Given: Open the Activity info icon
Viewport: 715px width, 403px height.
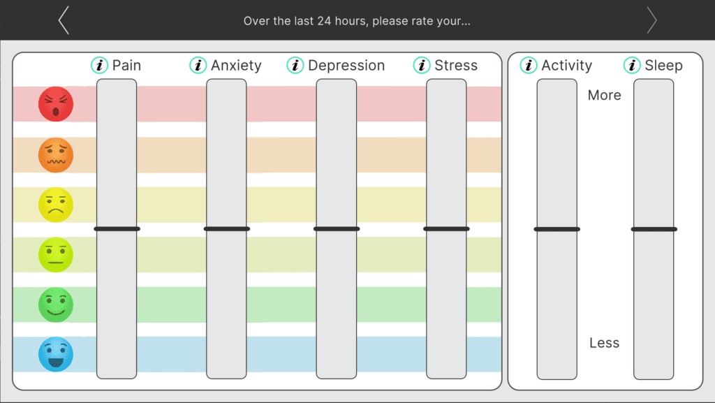Looking at the screenshot, I should pos(529,66).
